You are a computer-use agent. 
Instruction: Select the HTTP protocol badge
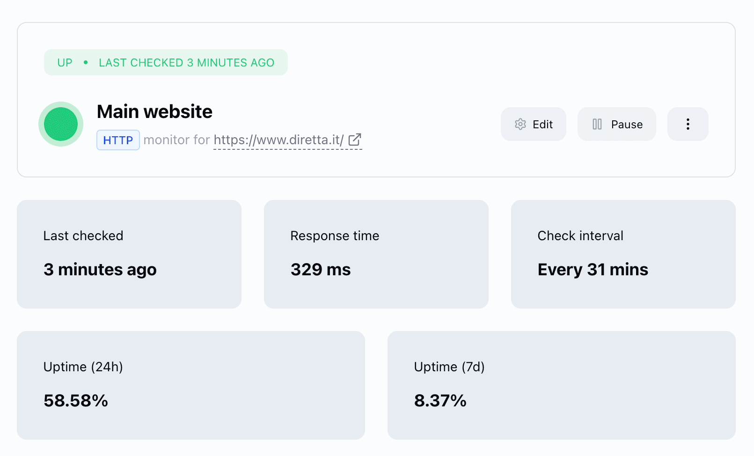(117, 140)
